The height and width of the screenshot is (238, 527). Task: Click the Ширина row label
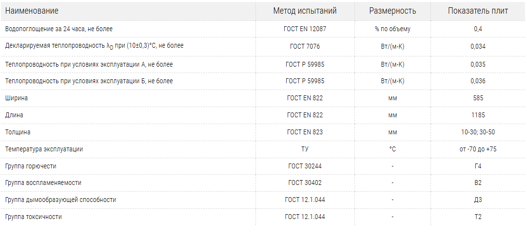16,98
